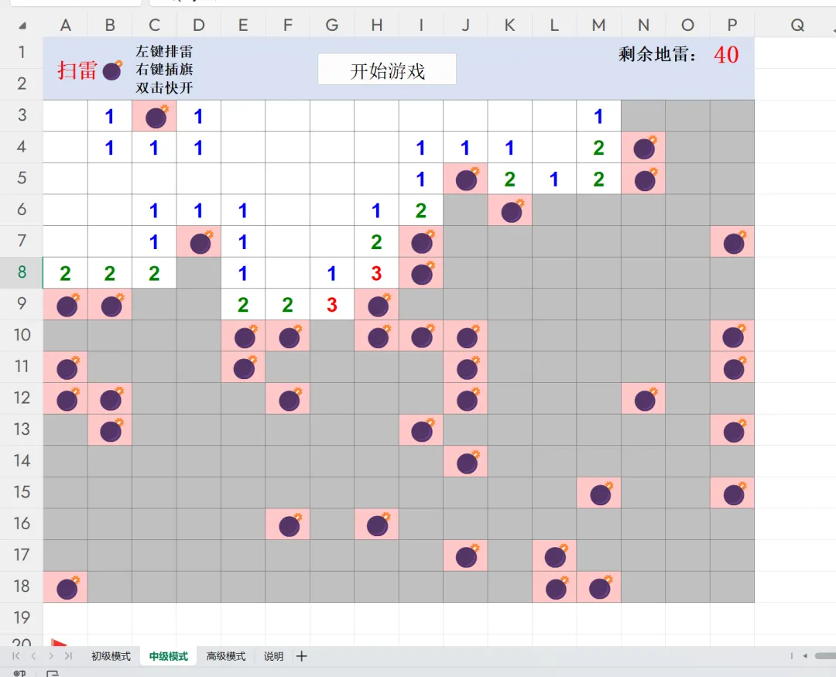The height and width of the screenshot is (677, 836).
Task: Click the bomb in cell M15
Action: coord(601,494)
